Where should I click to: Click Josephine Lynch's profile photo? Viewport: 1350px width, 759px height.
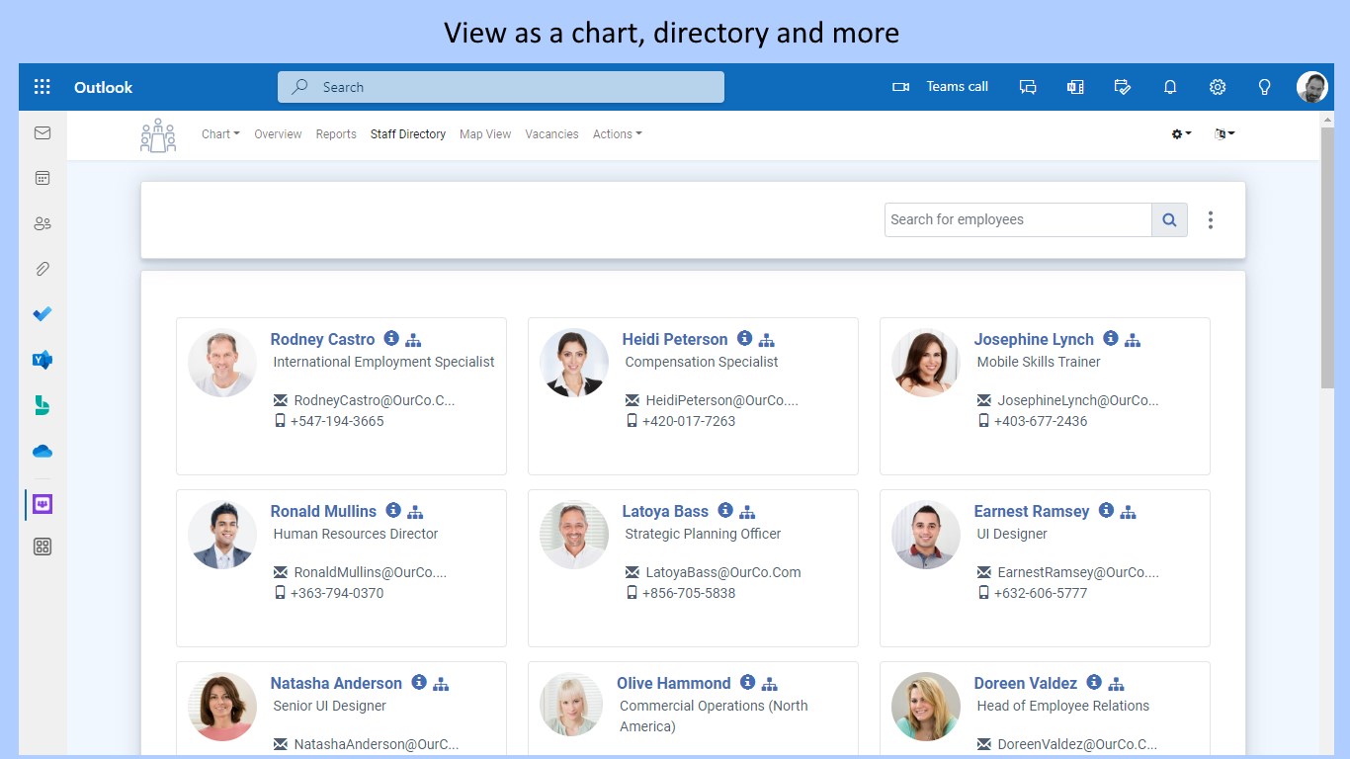coord(926,363)
